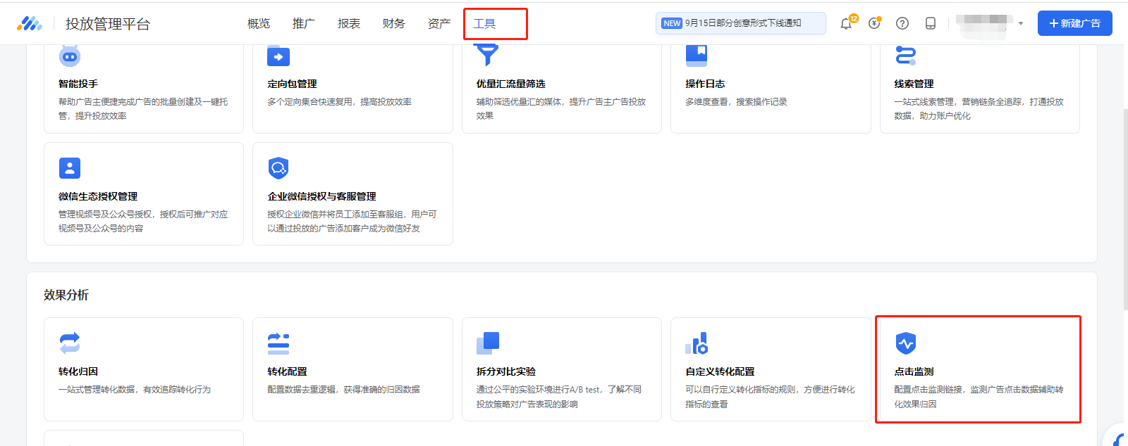Click the yuan currency icon
The image size is (1128, 446).
(874, 23)
